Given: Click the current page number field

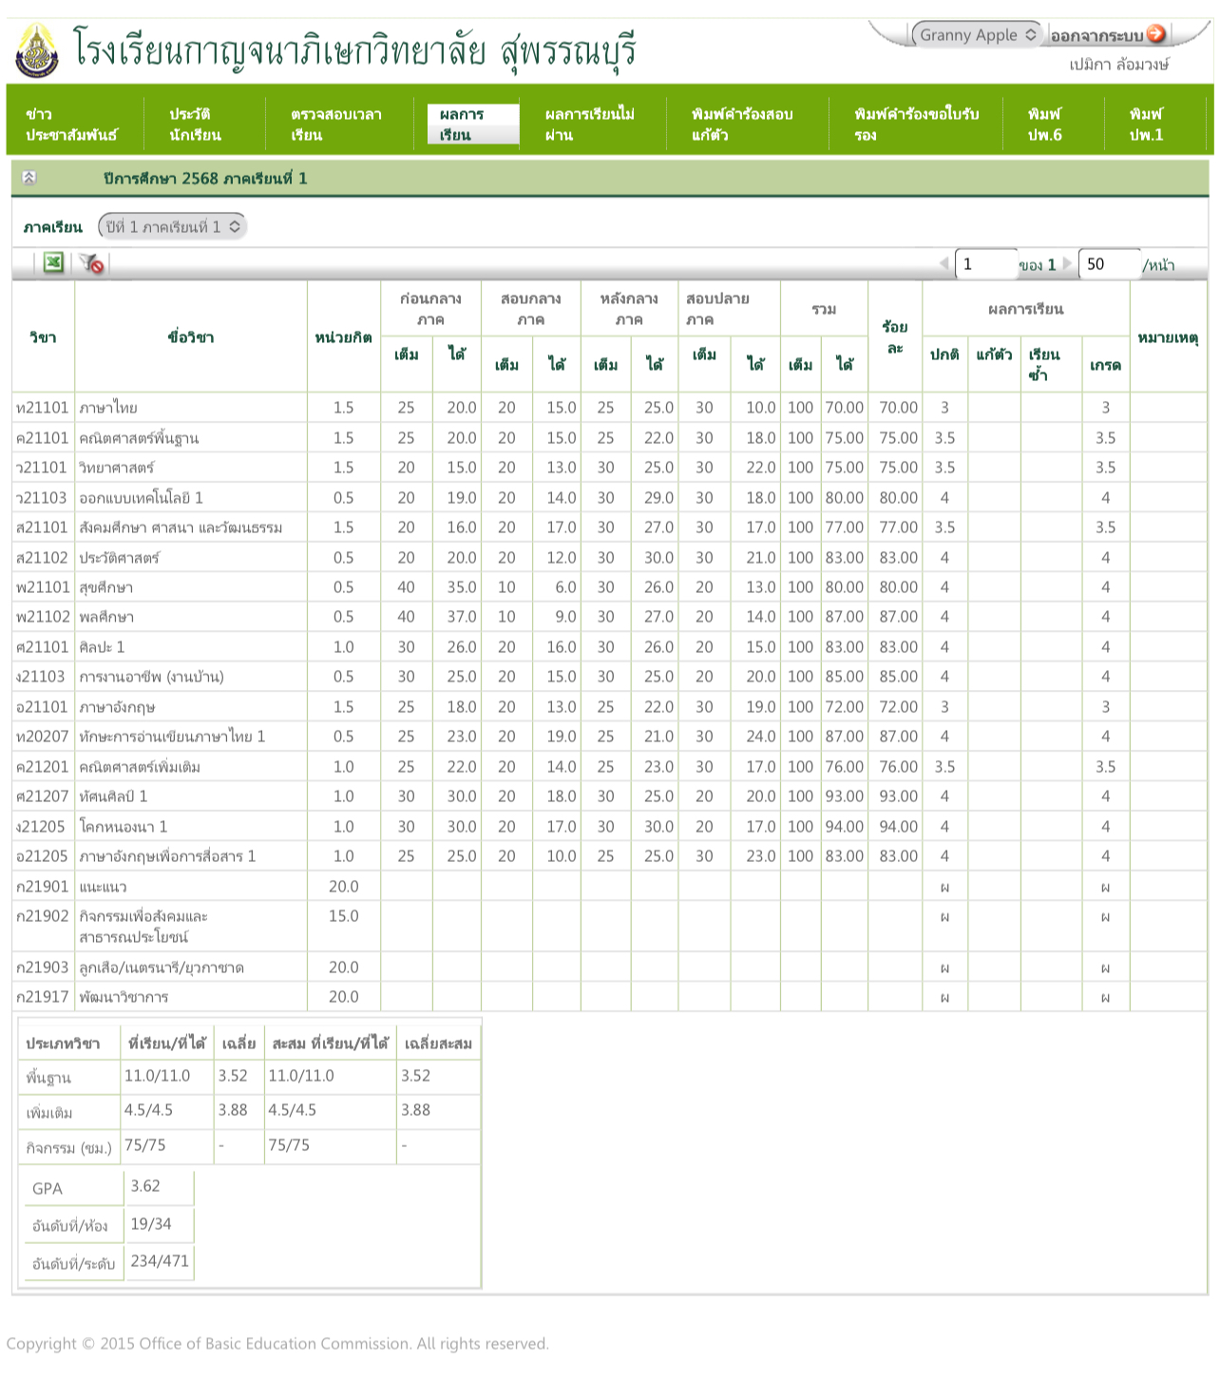Looking at the screenshot, I should [984, 264].
